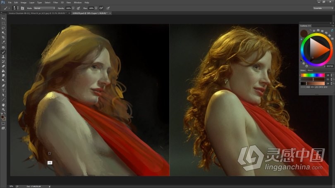Select the Zoom tool
335x188 pixels.
pos(3,109)
